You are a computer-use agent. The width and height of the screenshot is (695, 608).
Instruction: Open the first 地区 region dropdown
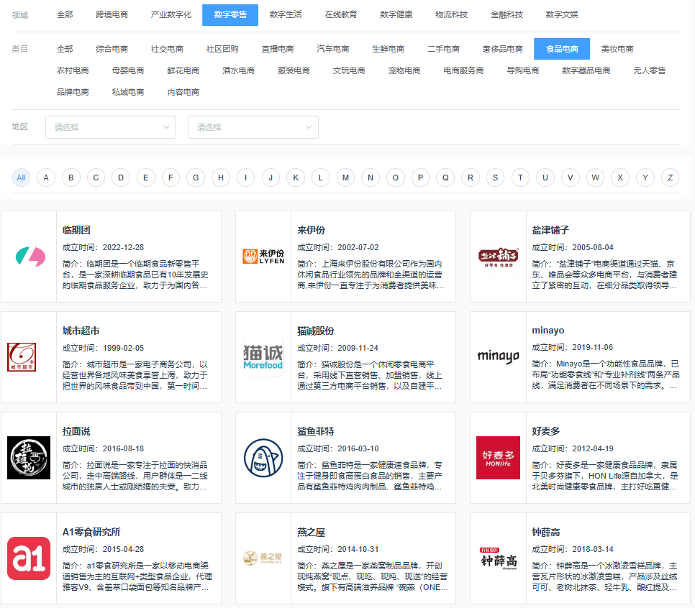tap(111, 127)
